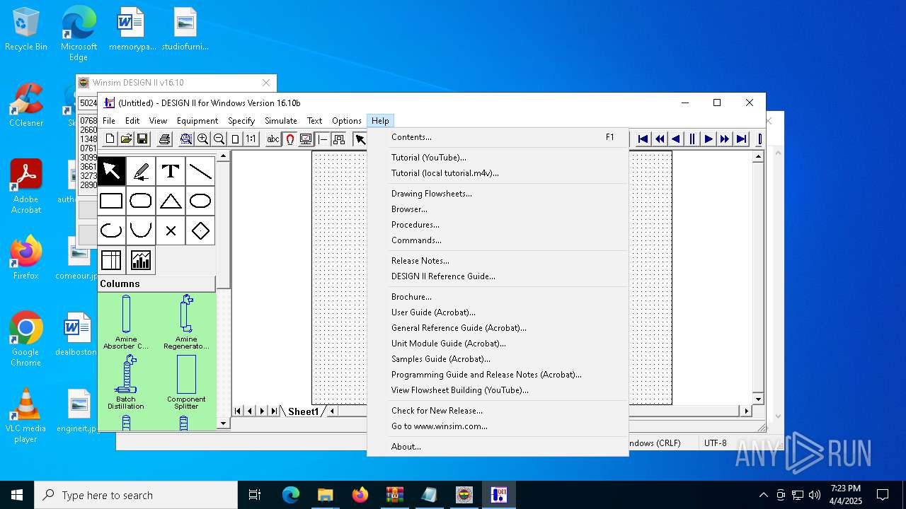
Task: Click the rewind double-arrow playback button
Action: pyautogui.click(x=659, y=139)
